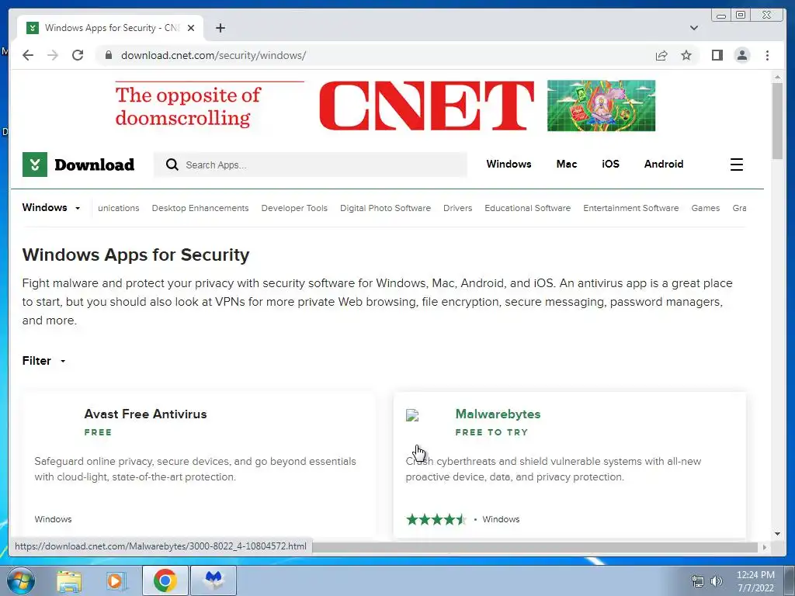Click the horizontal scrollbar right arrow
795x596 pixels.
point(765,547)
